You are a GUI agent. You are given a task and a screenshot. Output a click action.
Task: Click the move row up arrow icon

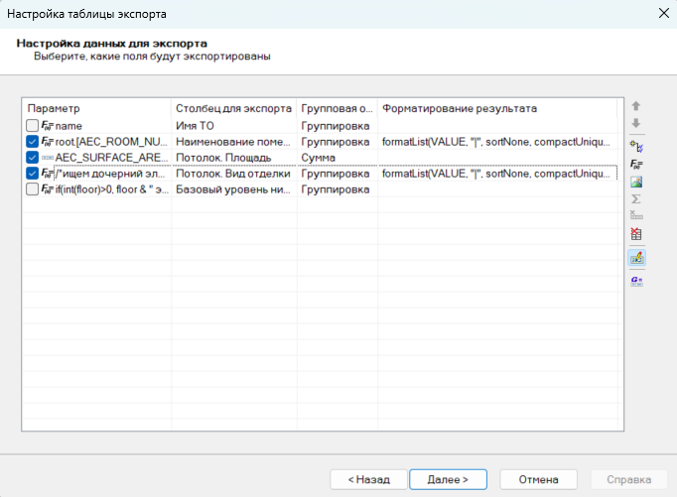636,106
